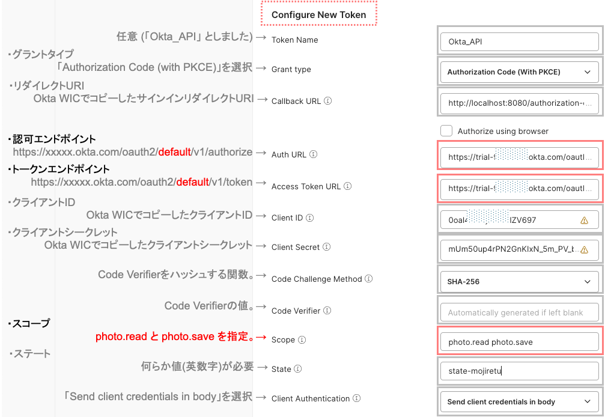
Task: Click the warning icon in the Client ID field
Action: coord(584,221)
